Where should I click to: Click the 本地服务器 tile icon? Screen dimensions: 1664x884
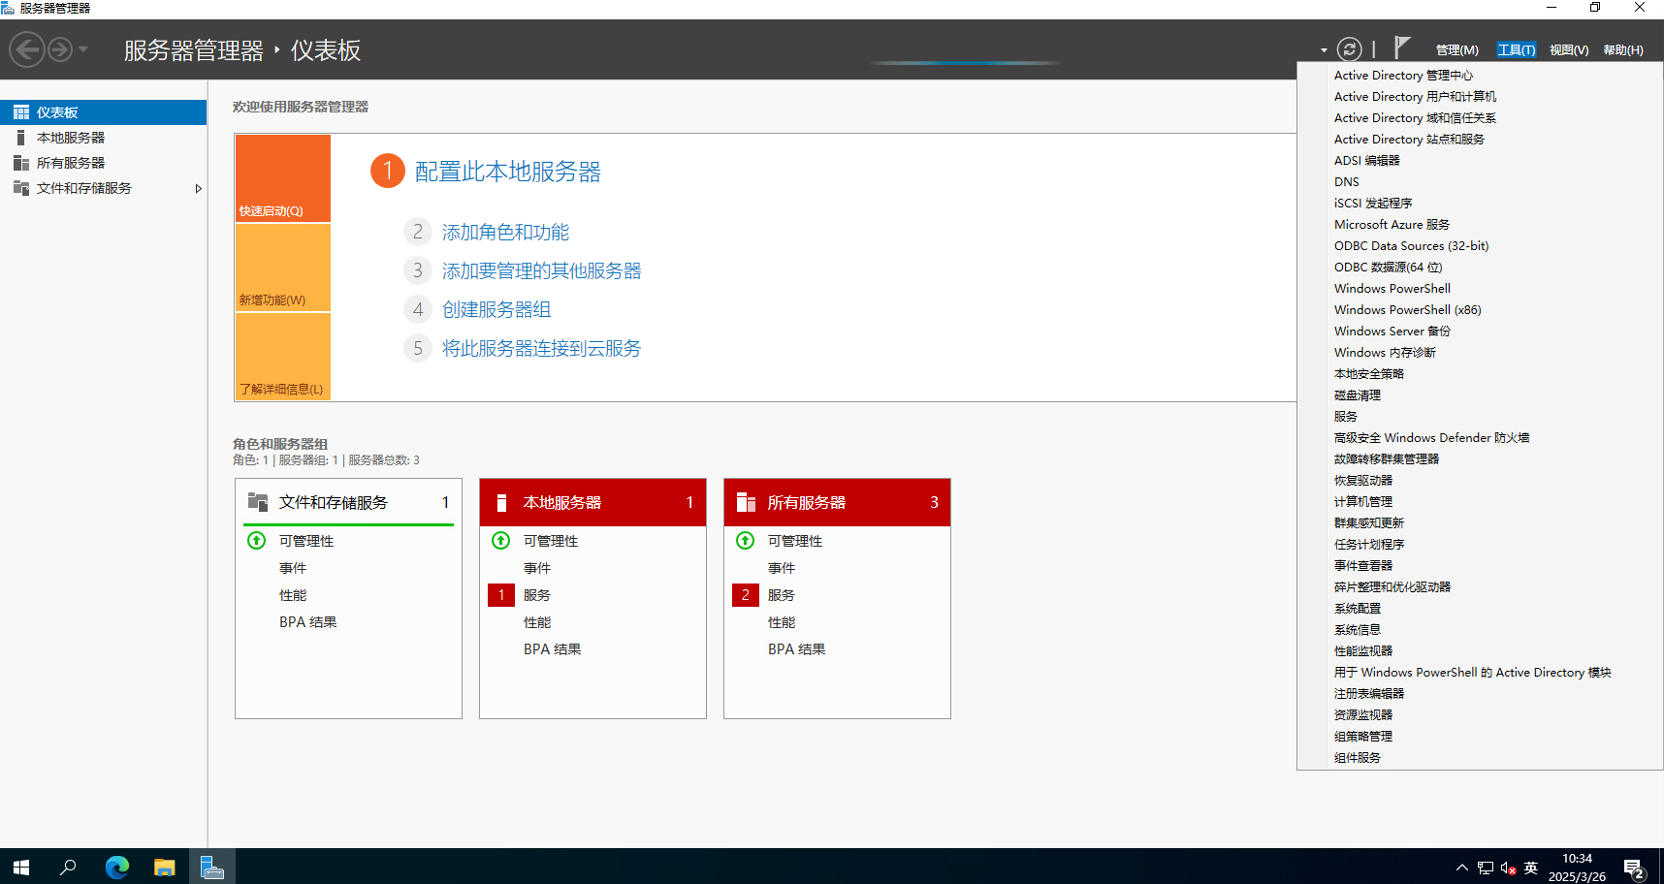point(501,502)
